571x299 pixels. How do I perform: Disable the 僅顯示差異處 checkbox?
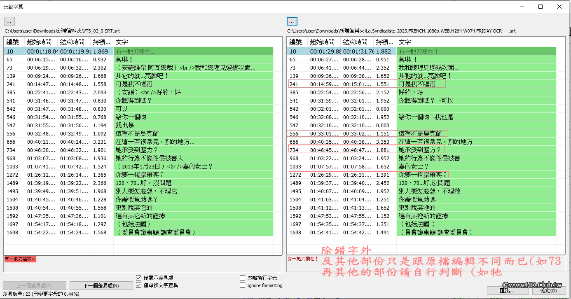(x=139, y=278)
